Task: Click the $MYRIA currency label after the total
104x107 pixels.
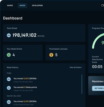Action: (x=41, y=36)
